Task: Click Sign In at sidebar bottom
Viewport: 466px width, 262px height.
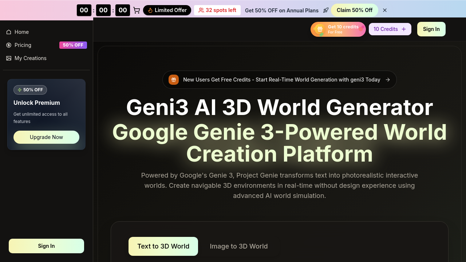Action: (x=46, y=246)
